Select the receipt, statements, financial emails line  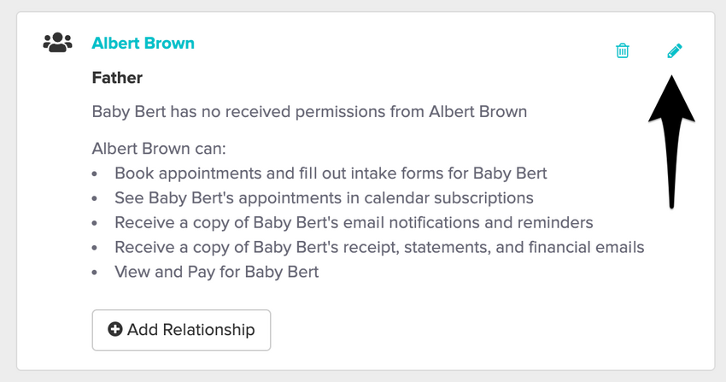(x=379, y=248)
